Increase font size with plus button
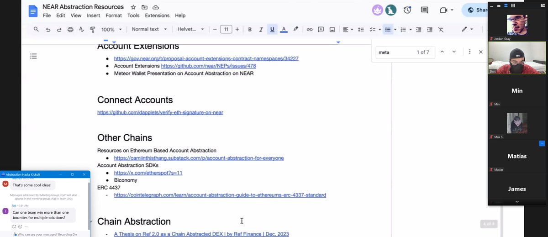 click(237, 29)
